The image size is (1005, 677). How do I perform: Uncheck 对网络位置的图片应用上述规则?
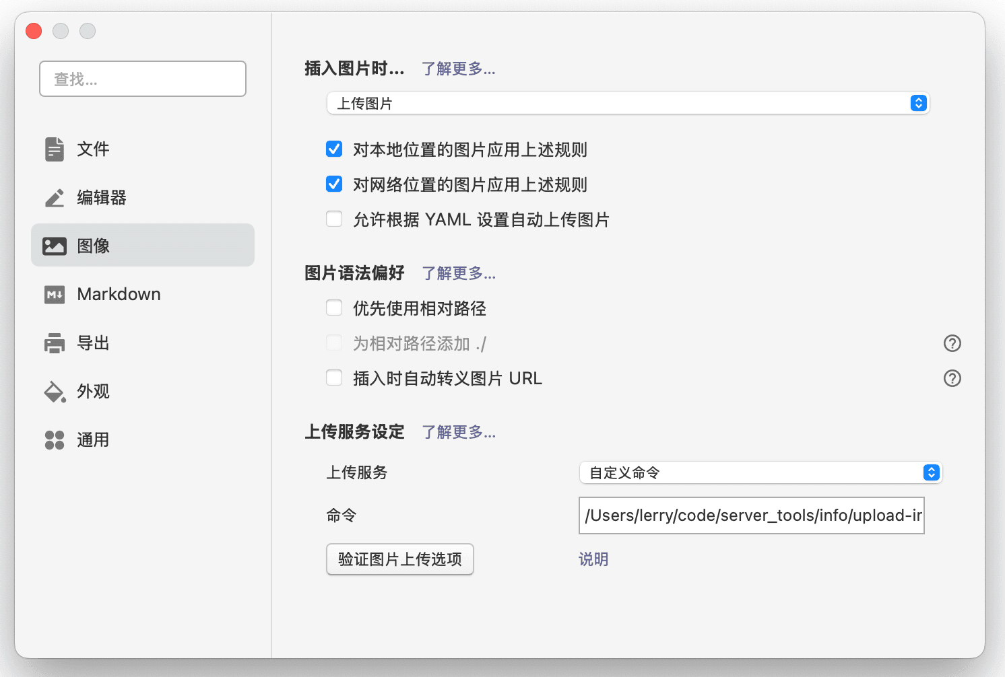(x=334, y=184)
